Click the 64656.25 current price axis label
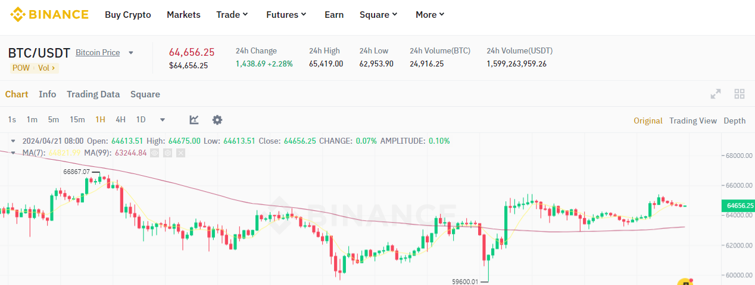This screenshot has width=755, height=285. [738, 205]
